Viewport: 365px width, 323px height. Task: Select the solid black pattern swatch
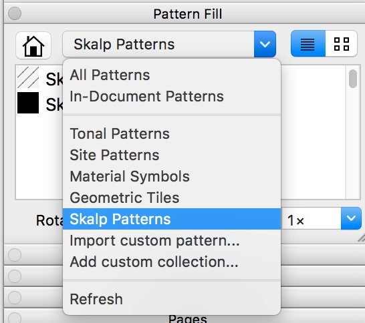pos(28,103)
